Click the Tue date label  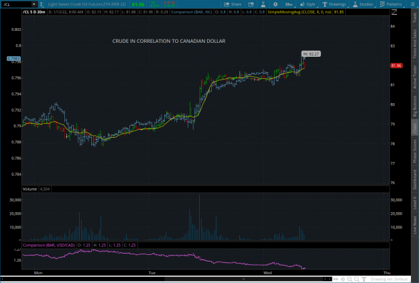pyautogui.click(x=152, y=272)
